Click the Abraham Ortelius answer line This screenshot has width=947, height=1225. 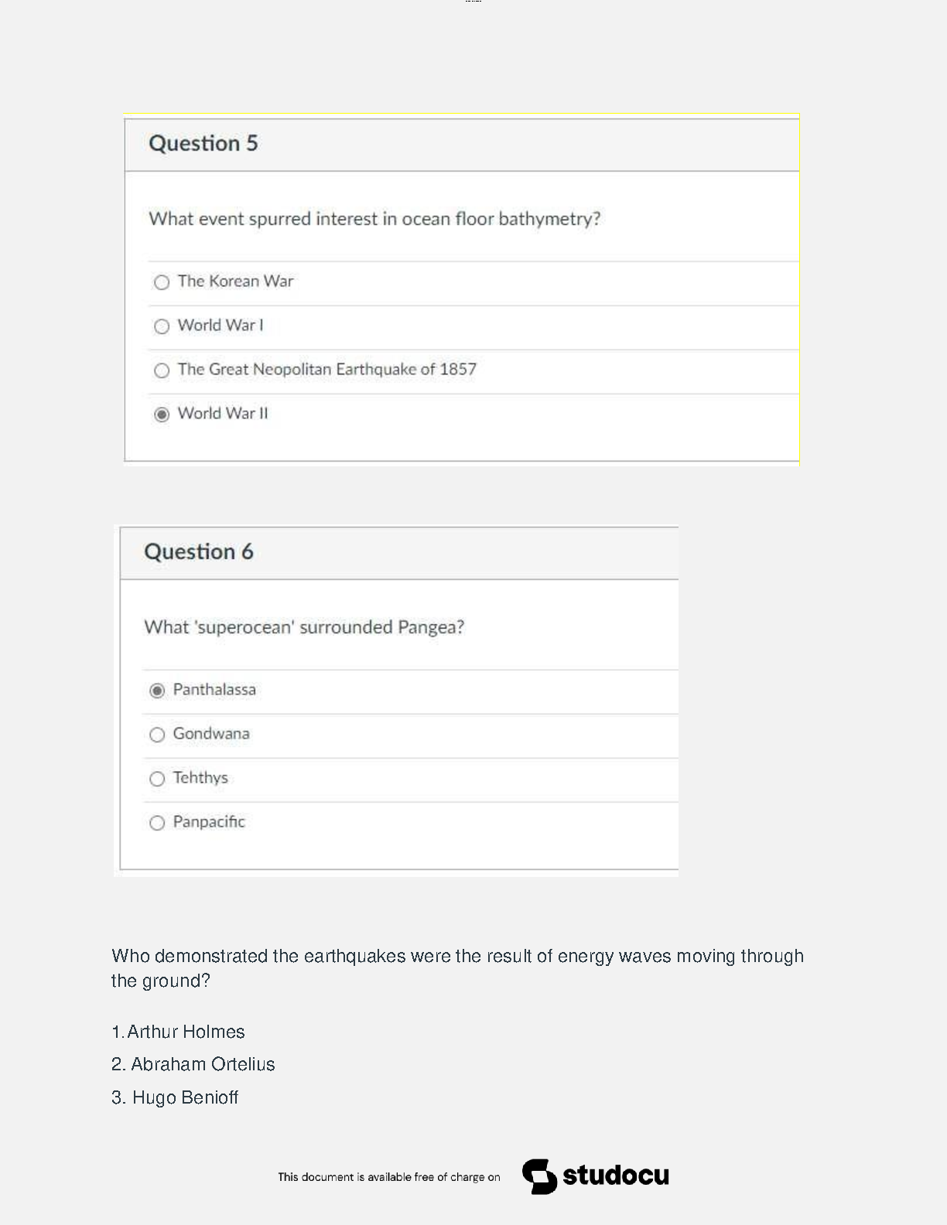coord(193,1064)
